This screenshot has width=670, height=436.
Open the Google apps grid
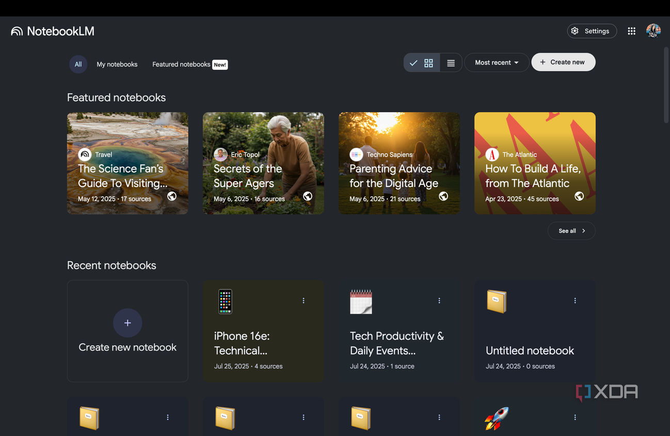[631, 31]
